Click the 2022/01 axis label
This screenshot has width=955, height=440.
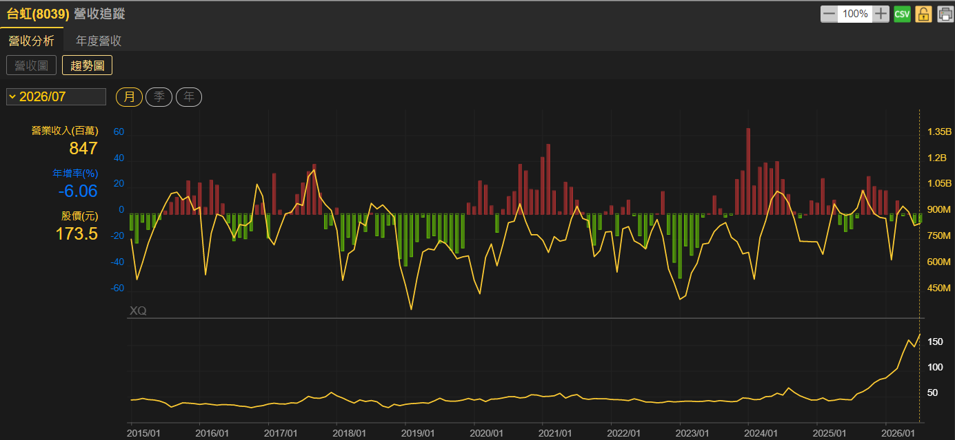coord(624,433)
